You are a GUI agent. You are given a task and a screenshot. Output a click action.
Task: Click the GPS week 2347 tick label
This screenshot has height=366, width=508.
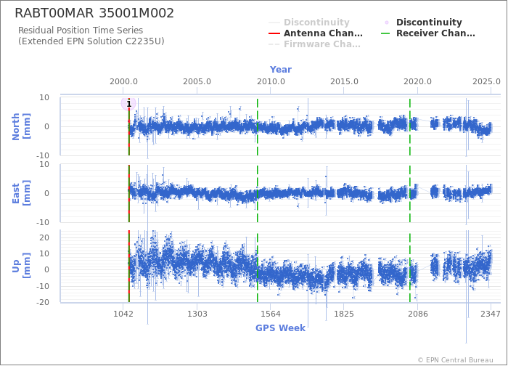pos(491,314)
